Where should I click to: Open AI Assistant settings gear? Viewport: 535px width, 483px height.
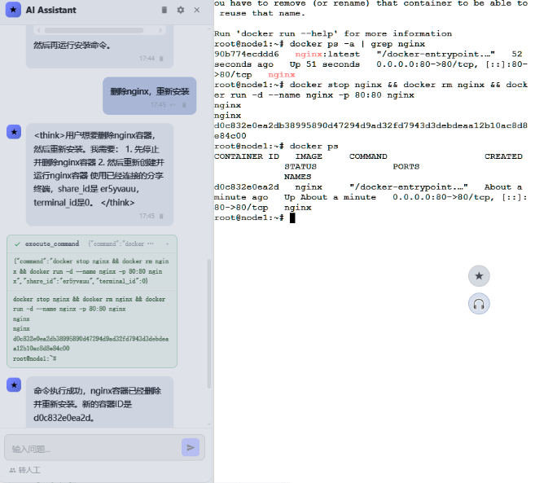pyautogui.click(x=181, y=10)
